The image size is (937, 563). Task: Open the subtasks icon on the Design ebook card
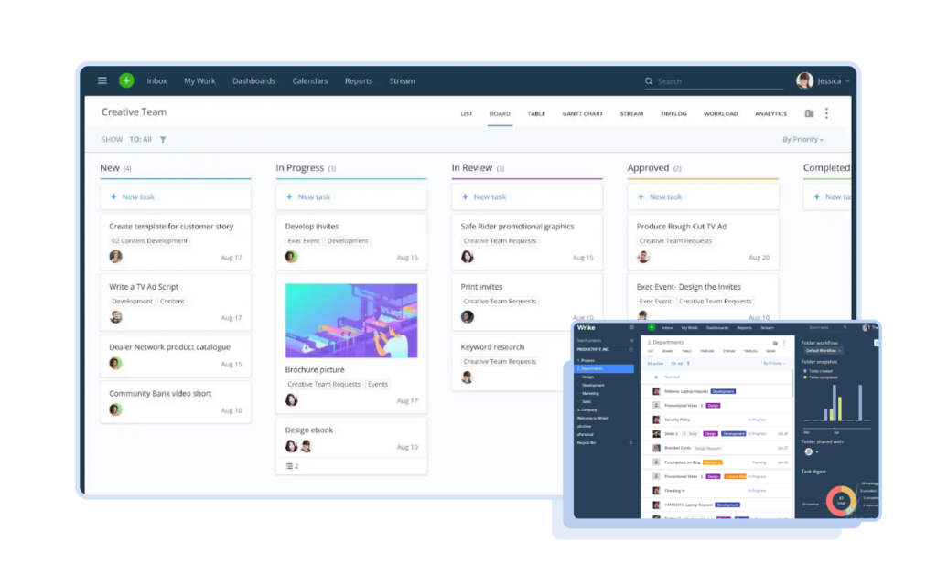tap(290, 465)
